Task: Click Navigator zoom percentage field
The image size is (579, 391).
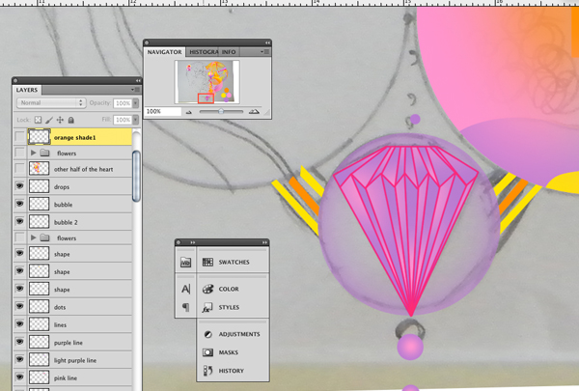Action: (x=163, y=111)
